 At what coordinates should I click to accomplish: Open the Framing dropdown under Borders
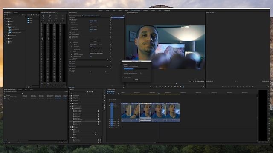point(96,53)
